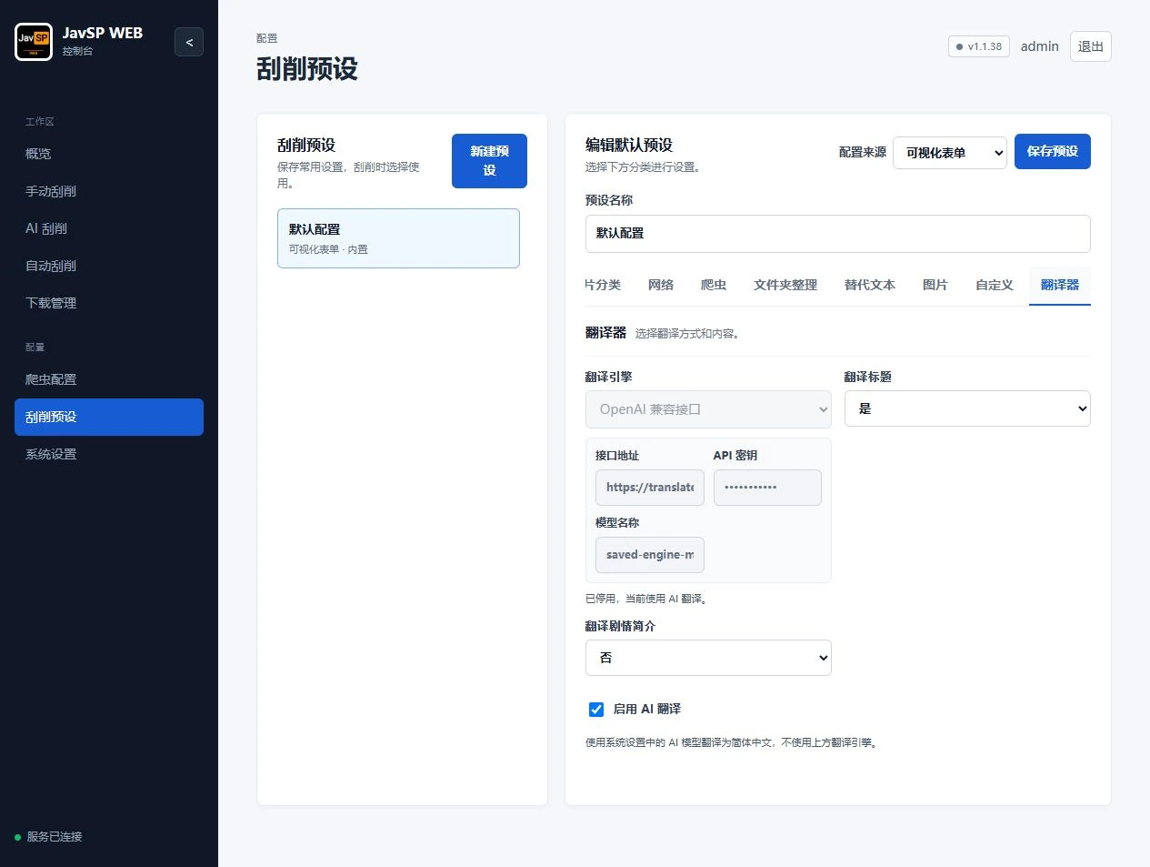The width and height of the screenshot is (1150, 867).
Task: Open the 文件夹整理 tab
Action: 785,285
